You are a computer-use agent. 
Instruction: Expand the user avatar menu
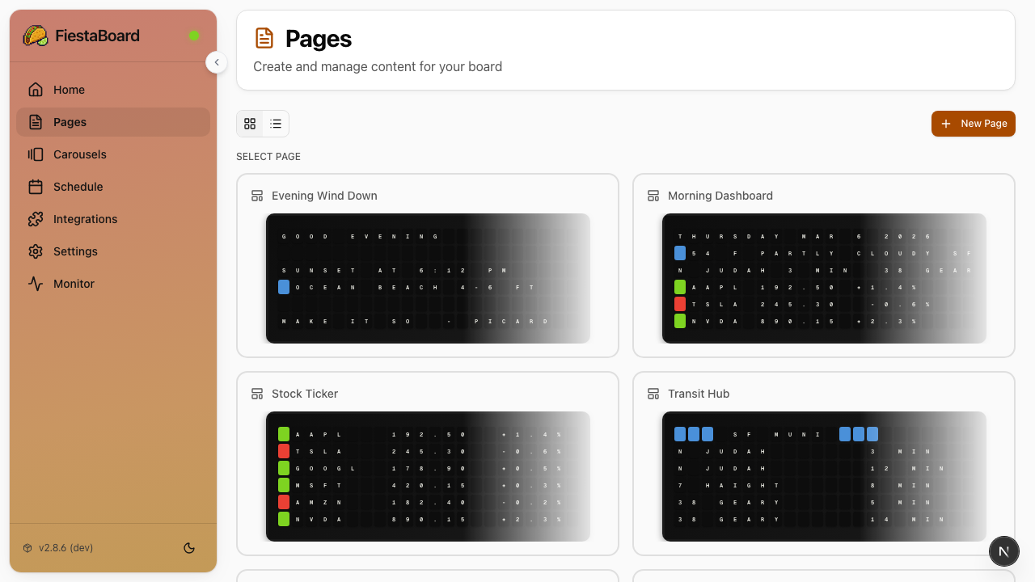(x=1004, y=551)
